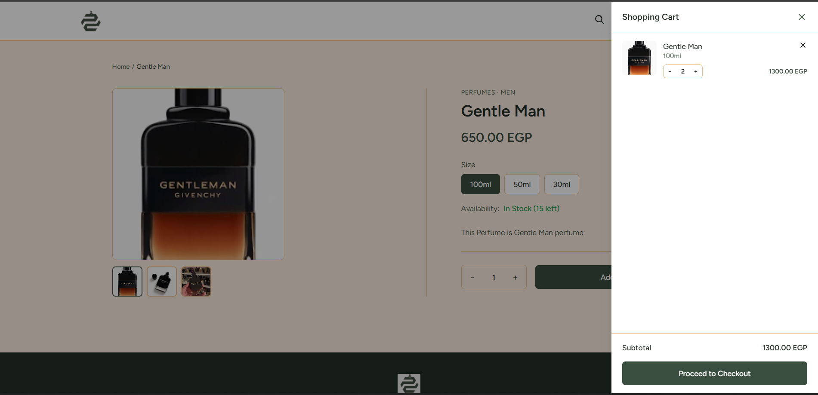Click the "Availability:" label

480,208
